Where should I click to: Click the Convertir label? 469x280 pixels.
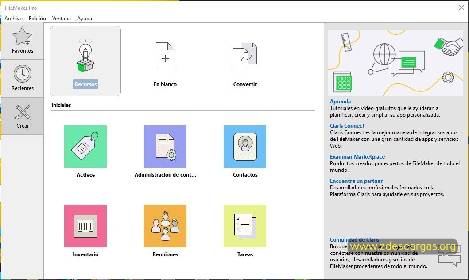pos(245,84)
